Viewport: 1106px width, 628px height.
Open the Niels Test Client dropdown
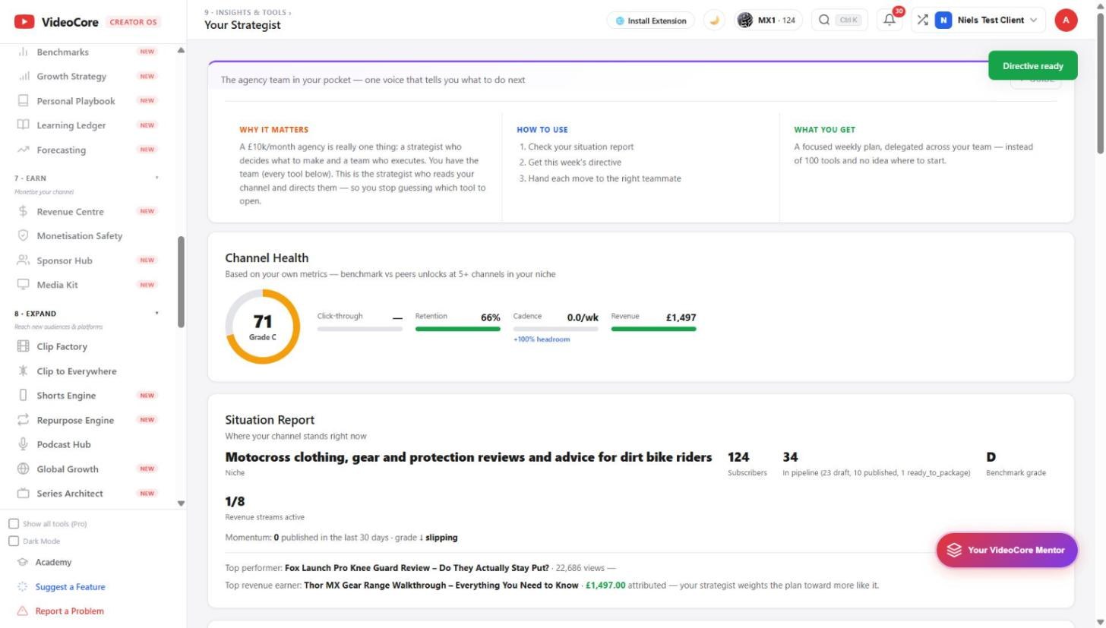pos(987,21)
